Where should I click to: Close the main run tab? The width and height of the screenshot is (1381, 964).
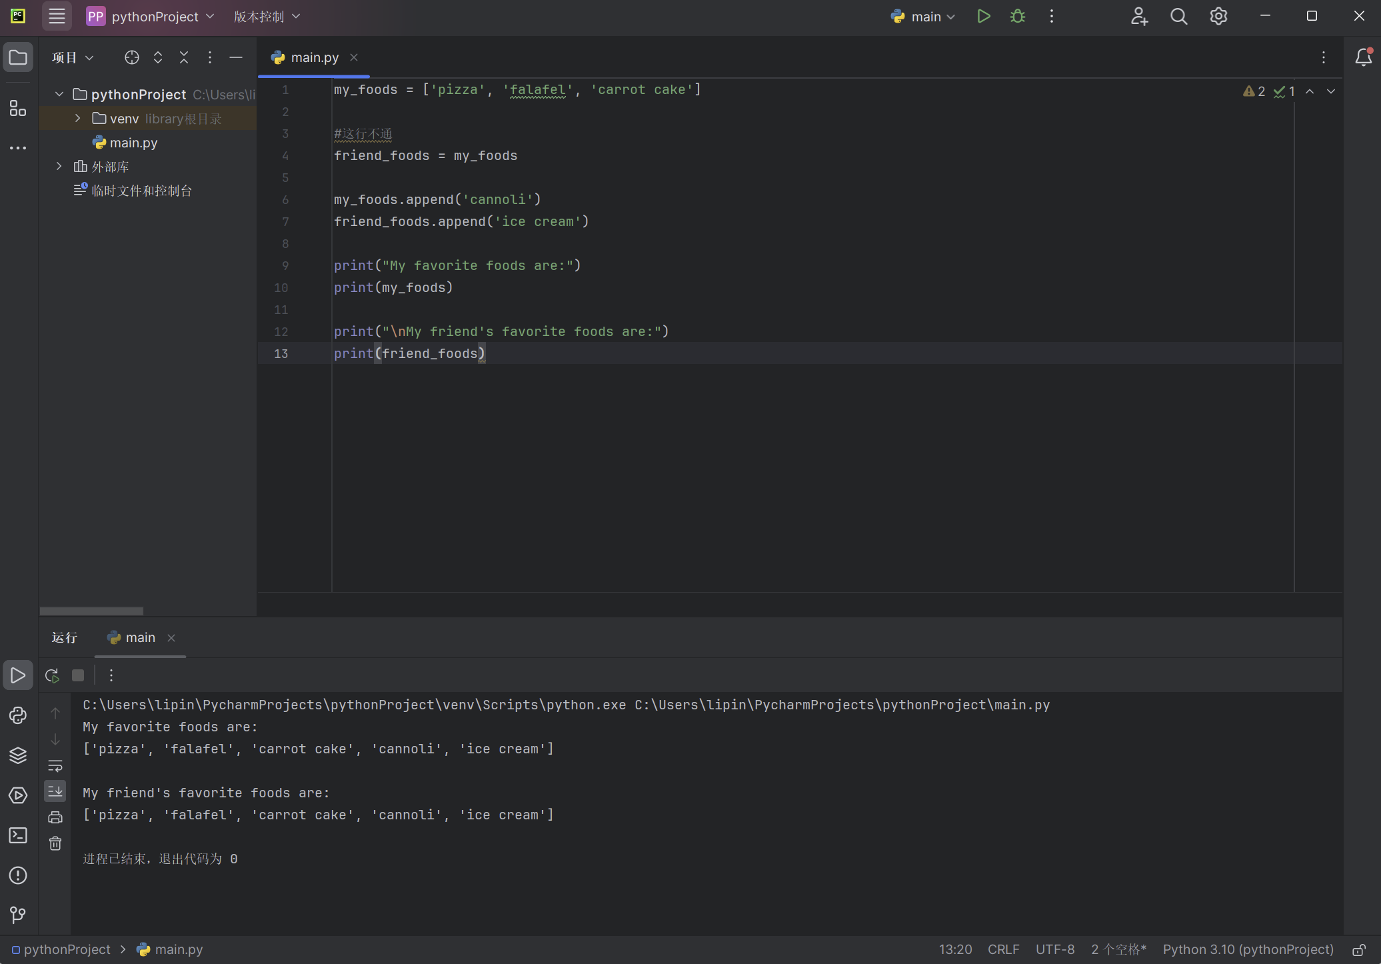[171, 638]
